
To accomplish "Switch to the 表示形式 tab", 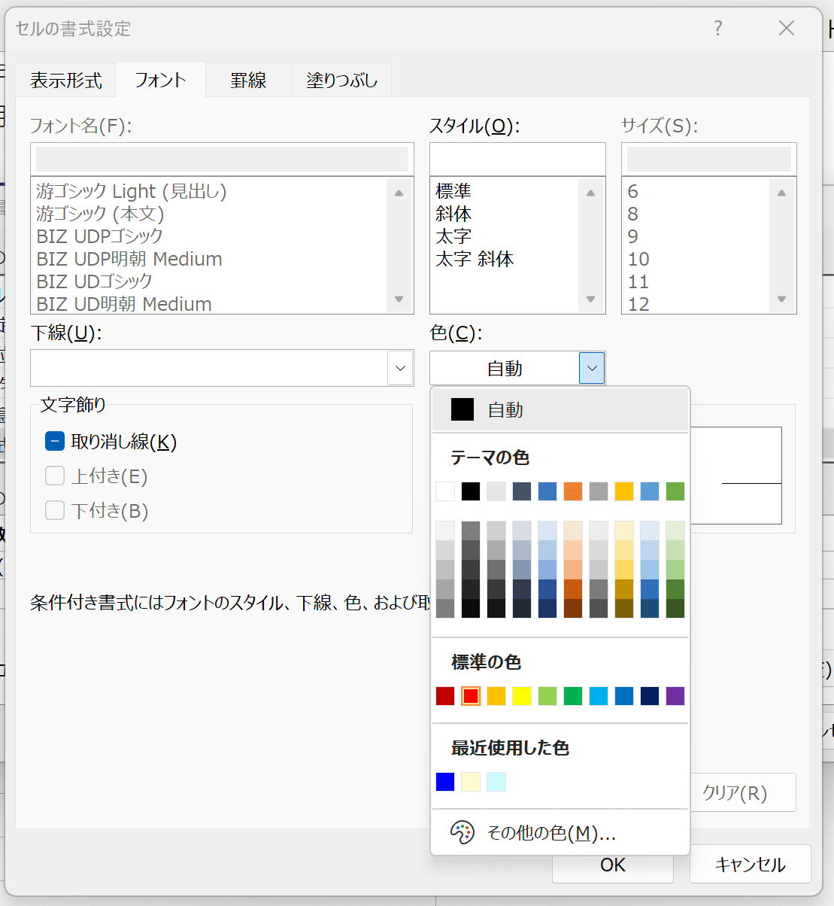I will tap(65, 81).
